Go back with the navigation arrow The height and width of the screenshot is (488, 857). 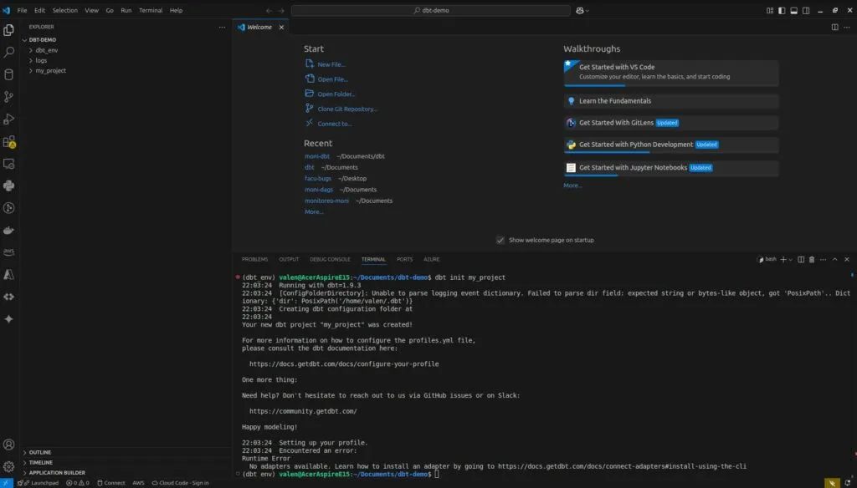(x=269, y=10)
